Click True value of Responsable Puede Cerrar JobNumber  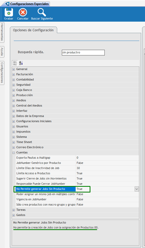coord(79,184)
